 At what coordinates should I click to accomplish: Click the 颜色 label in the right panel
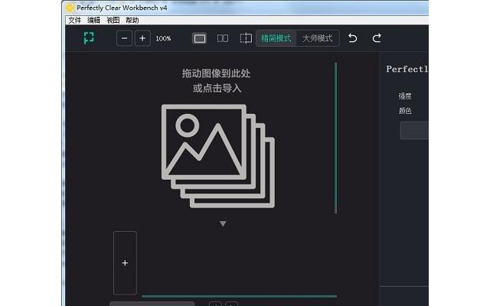point(405,111)
